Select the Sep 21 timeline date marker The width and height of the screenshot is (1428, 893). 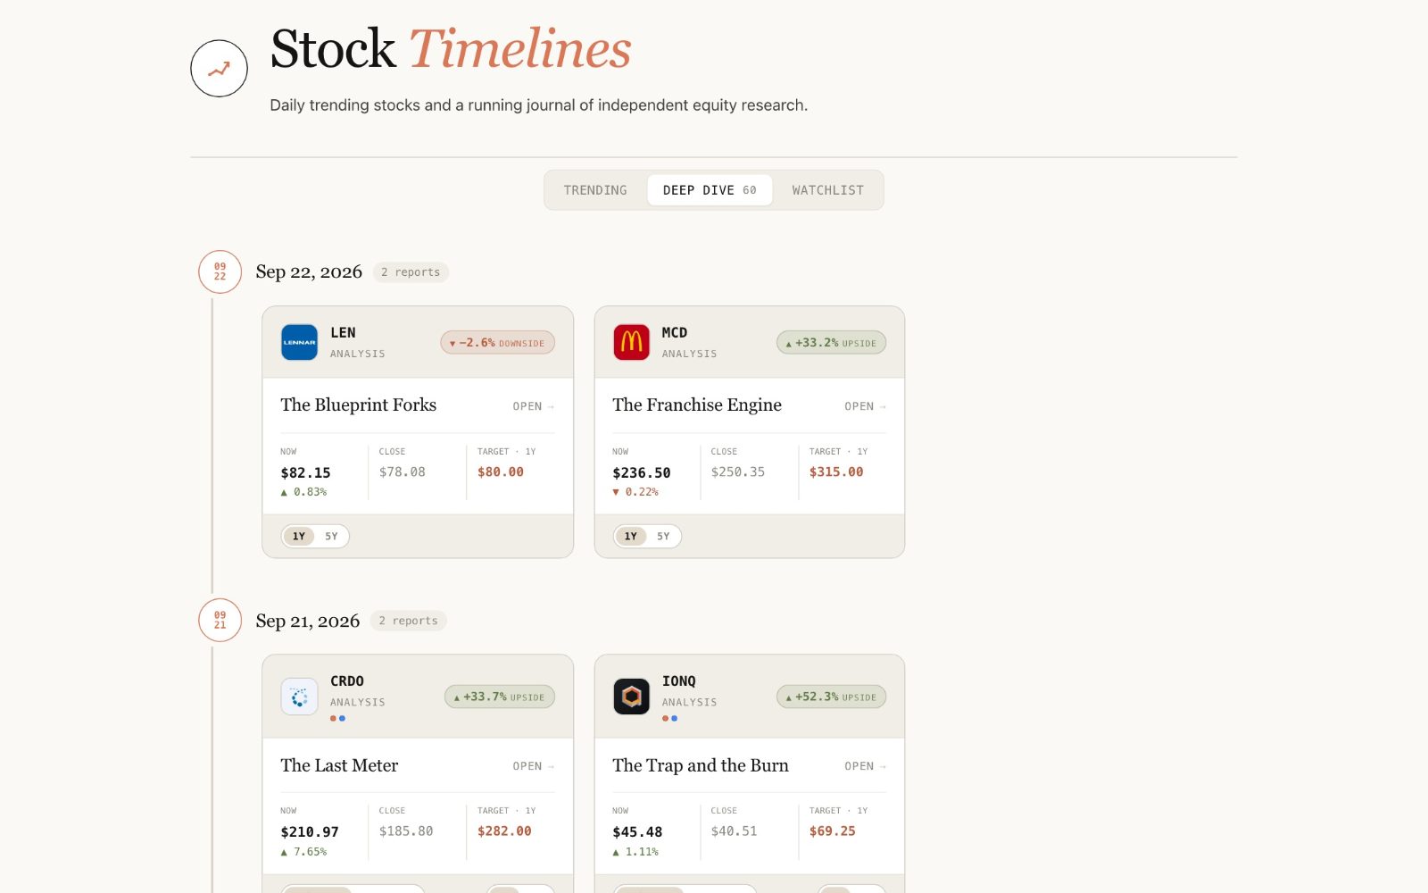point(220,620)
